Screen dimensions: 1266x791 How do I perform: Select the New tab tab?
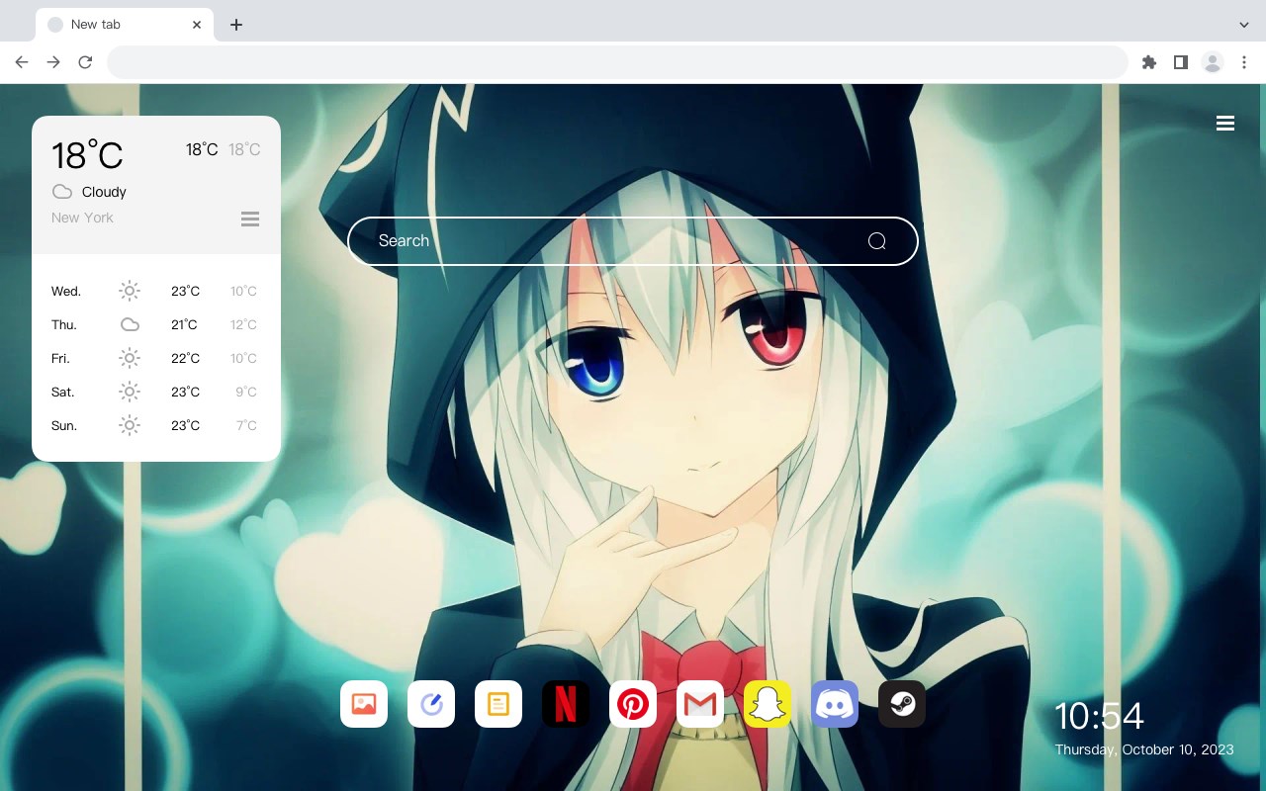coord(125,25)
